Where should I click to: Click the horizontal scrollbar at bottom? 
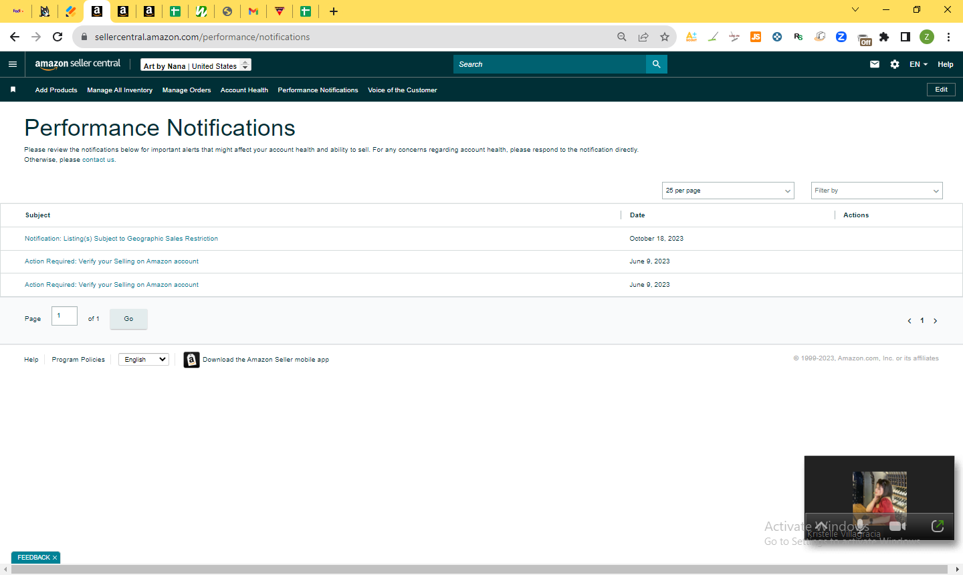[480, 569]
